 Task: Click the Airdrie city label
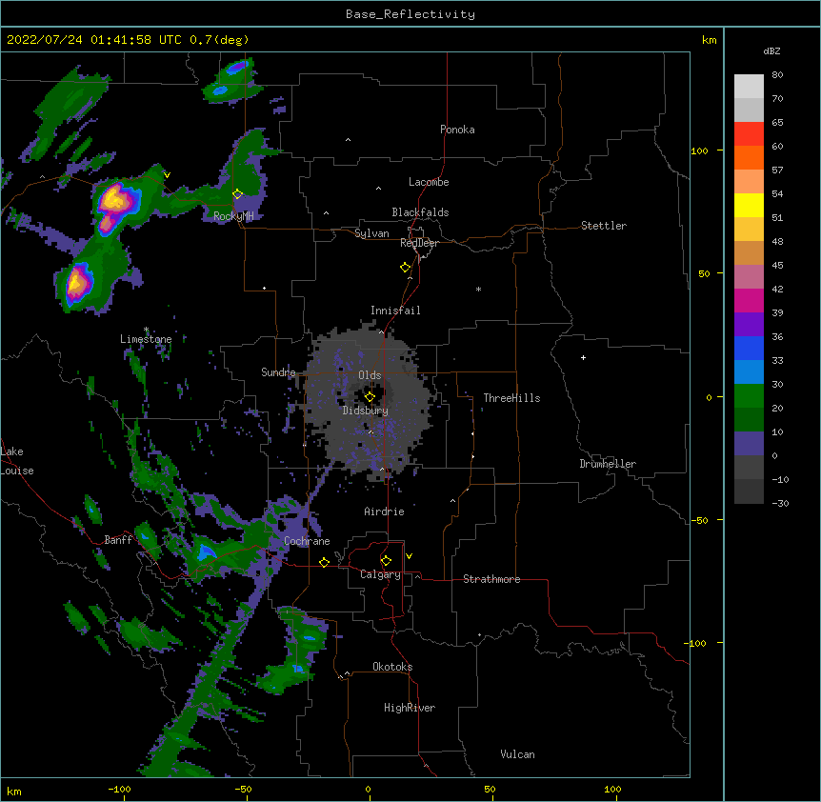point(384,511)
